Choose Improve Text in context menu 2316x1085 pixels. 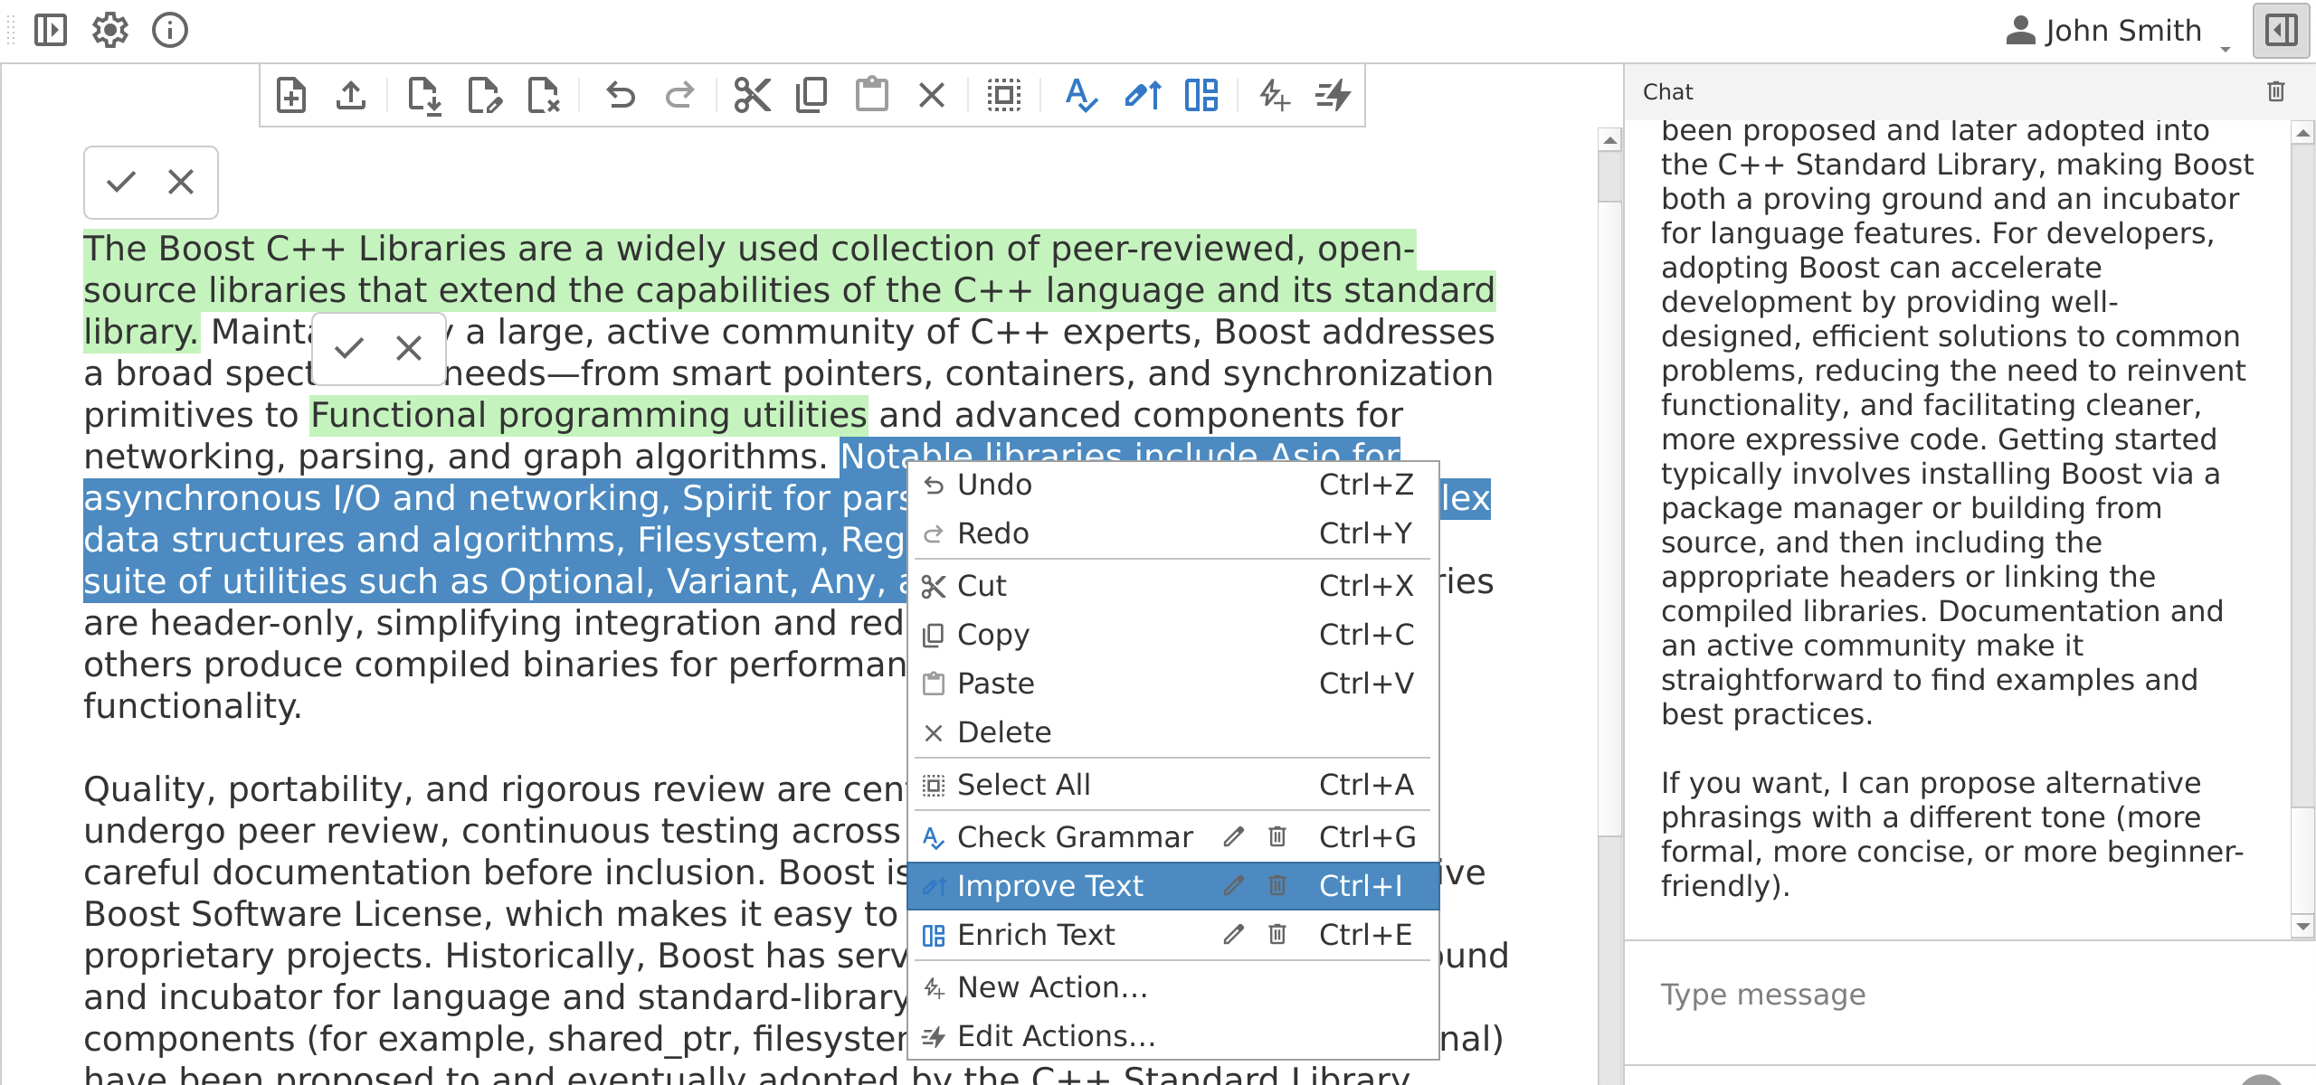(x=1172, y=887)
